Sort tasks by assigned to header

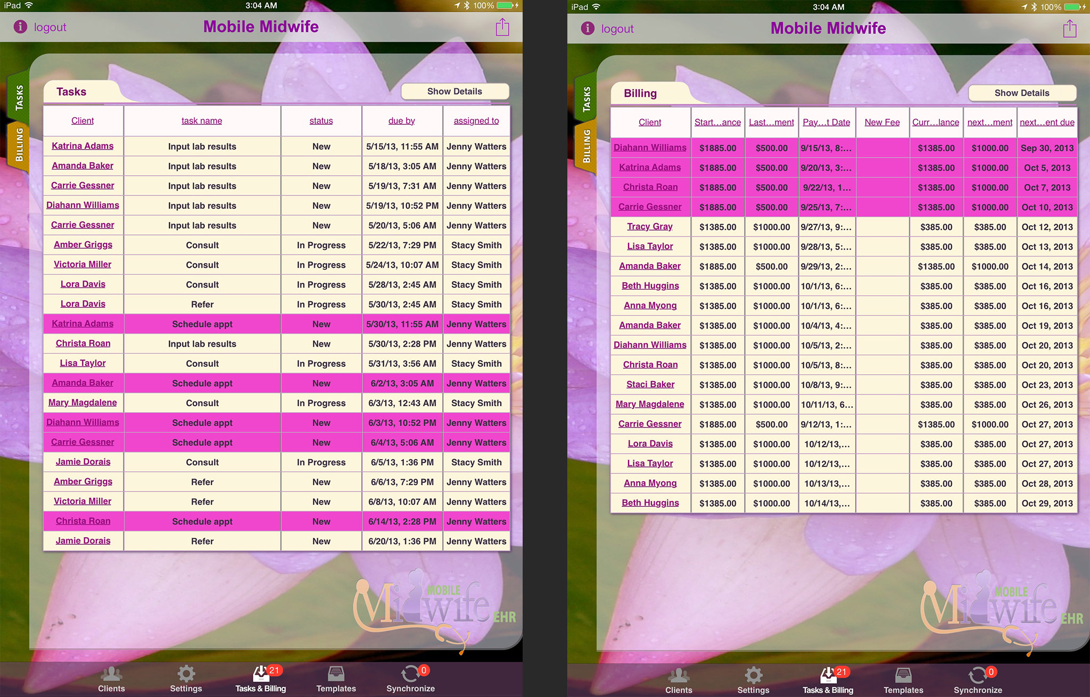pyautogui.click(x=476, y=121)
